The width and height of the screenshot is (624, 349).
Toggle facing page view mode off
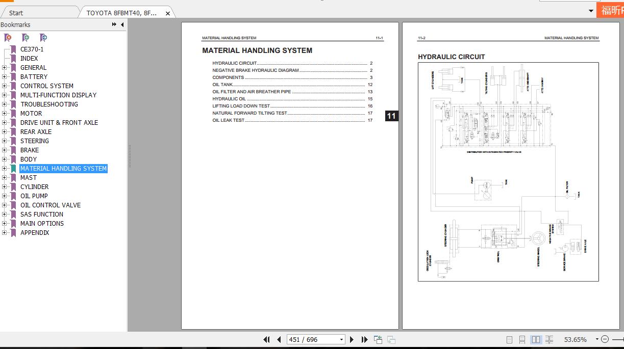(535, 339)
